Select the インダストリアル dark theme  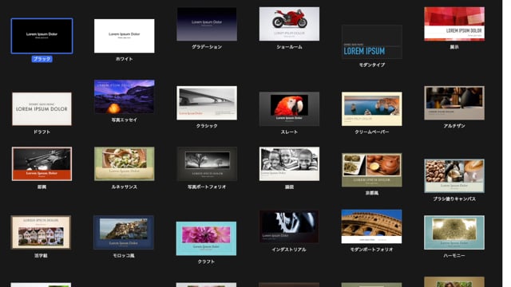coord(289,226)
